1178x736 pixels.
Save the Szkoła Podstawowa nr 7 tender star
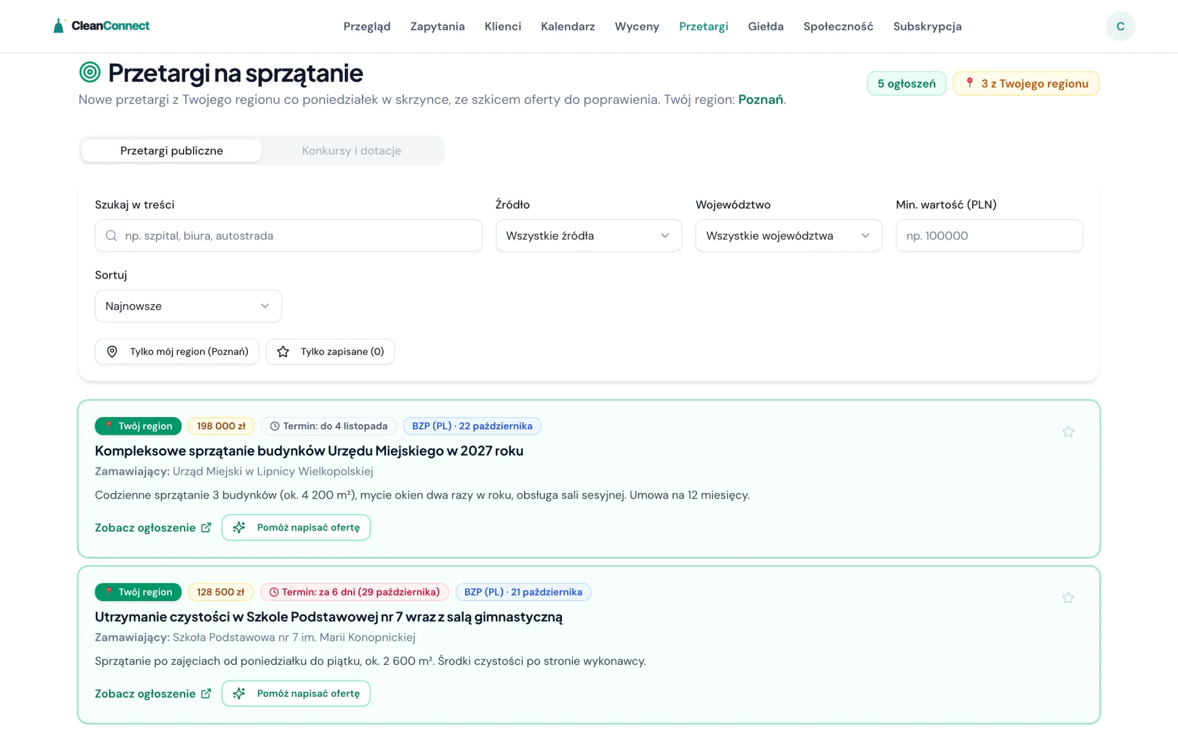point(1068,597)
